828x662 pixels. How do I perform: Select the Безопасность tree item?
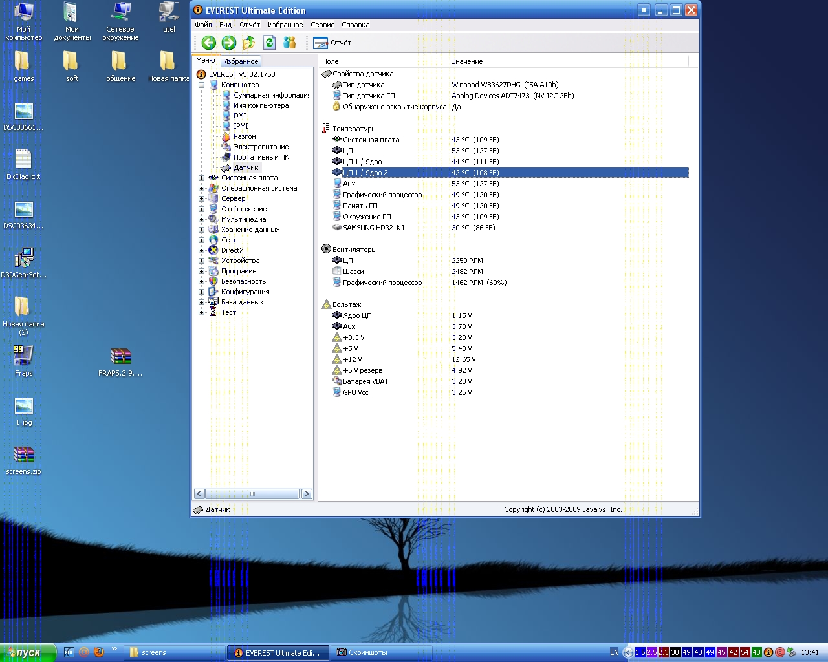[243, 281]
